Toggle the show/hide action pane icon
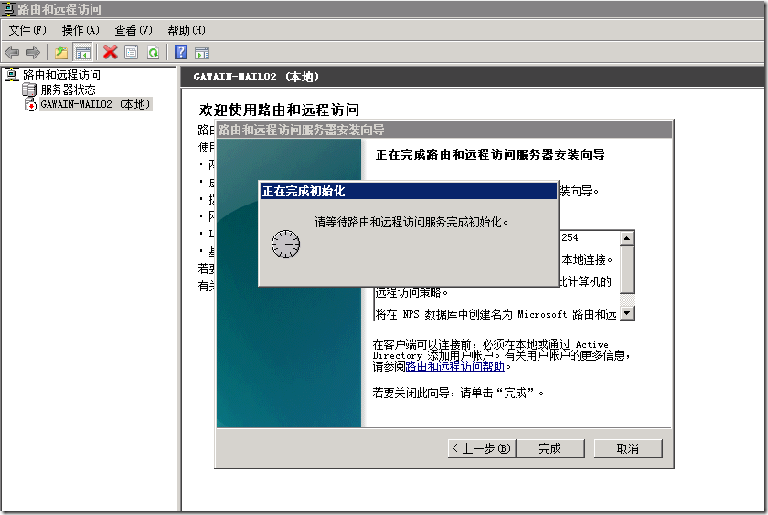This screenshot has height=515, width=768. tap(202, 53)
